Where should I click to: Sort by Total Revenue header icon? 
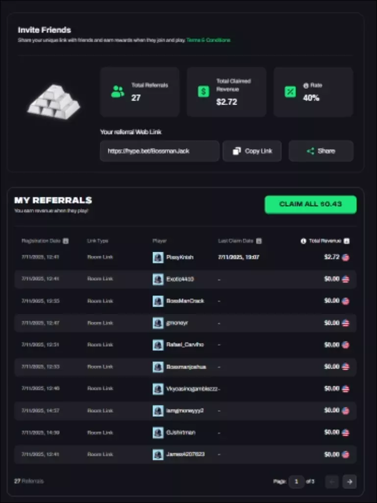coord(347,241)
